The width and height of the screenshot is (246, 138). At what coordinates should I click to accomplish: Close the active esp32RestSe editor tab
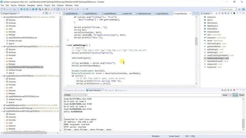[190, 14]
